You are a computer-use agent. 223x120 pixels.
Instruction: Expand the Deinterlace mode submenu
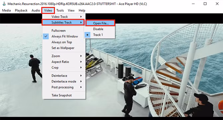click(x=64, y=82)
